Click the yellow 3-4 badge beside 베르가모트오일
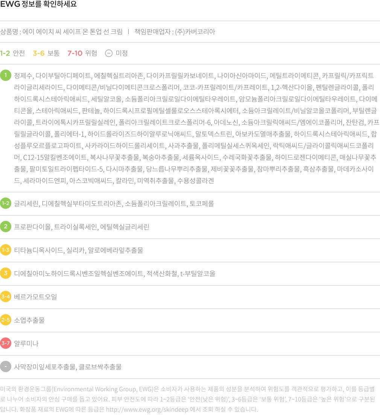380x415 pixels. [6, 297]
